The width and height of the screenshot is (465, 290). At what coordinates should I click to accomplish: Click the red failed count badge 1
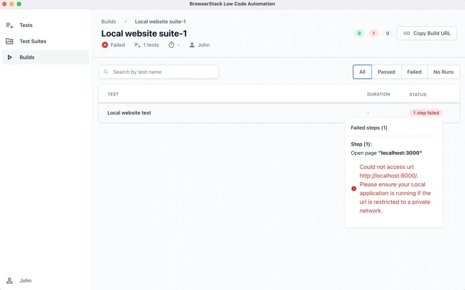373,33
